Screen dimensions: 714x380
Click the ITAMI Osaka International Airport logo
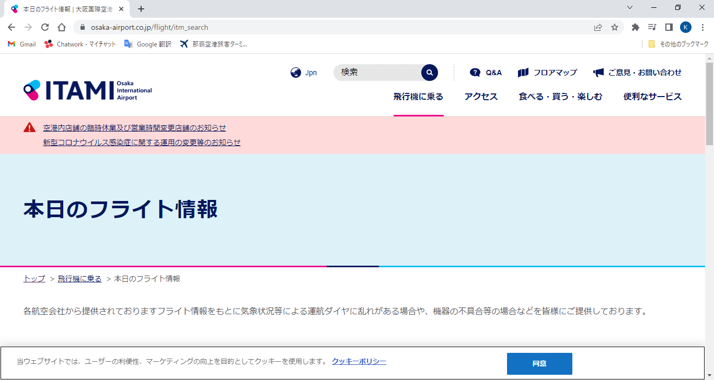pos(88,90)
